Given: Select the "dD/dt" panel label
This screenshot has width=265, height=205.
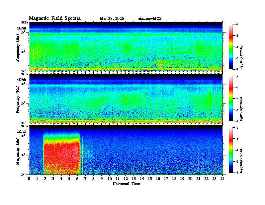Looking at the screenshot, I should [21, 80].
